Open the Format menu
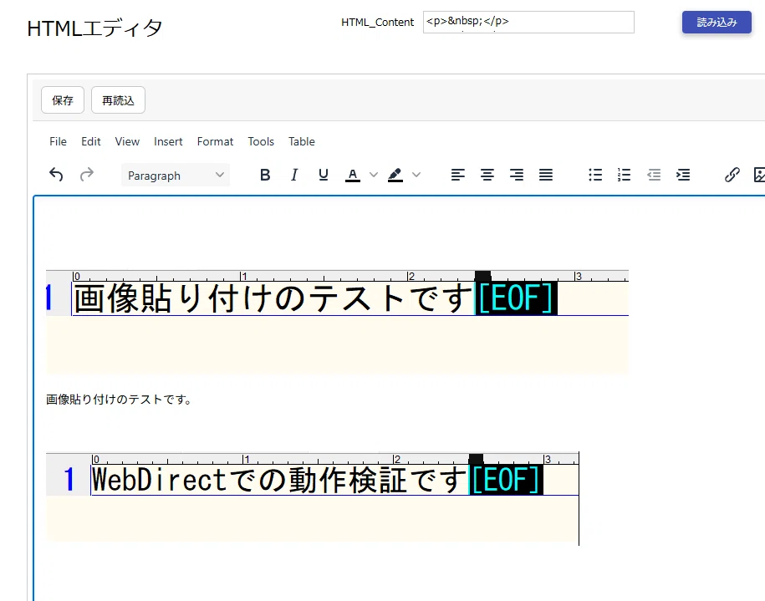 tap(215, 141)
